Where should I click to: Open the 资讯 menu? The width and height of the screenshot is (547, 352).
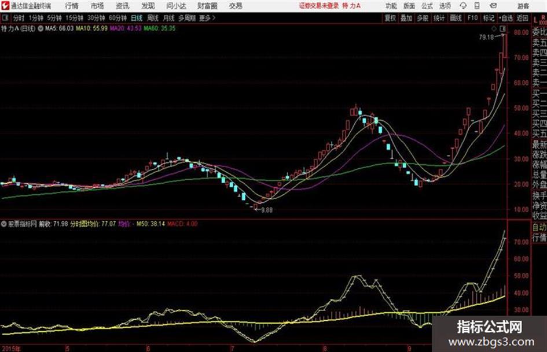[x=122, y=6]
